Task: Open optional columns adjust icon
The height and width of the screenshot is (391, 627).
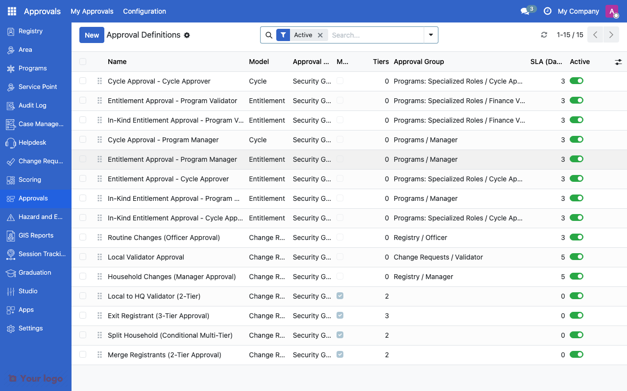Action: pyautogui.click(x=618, y=62)
